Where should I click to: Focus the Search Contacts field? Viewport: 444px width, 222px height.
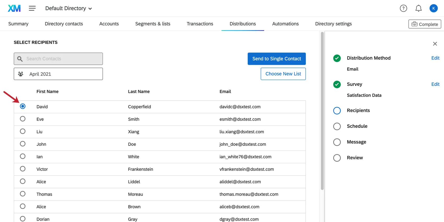point(63,59)
